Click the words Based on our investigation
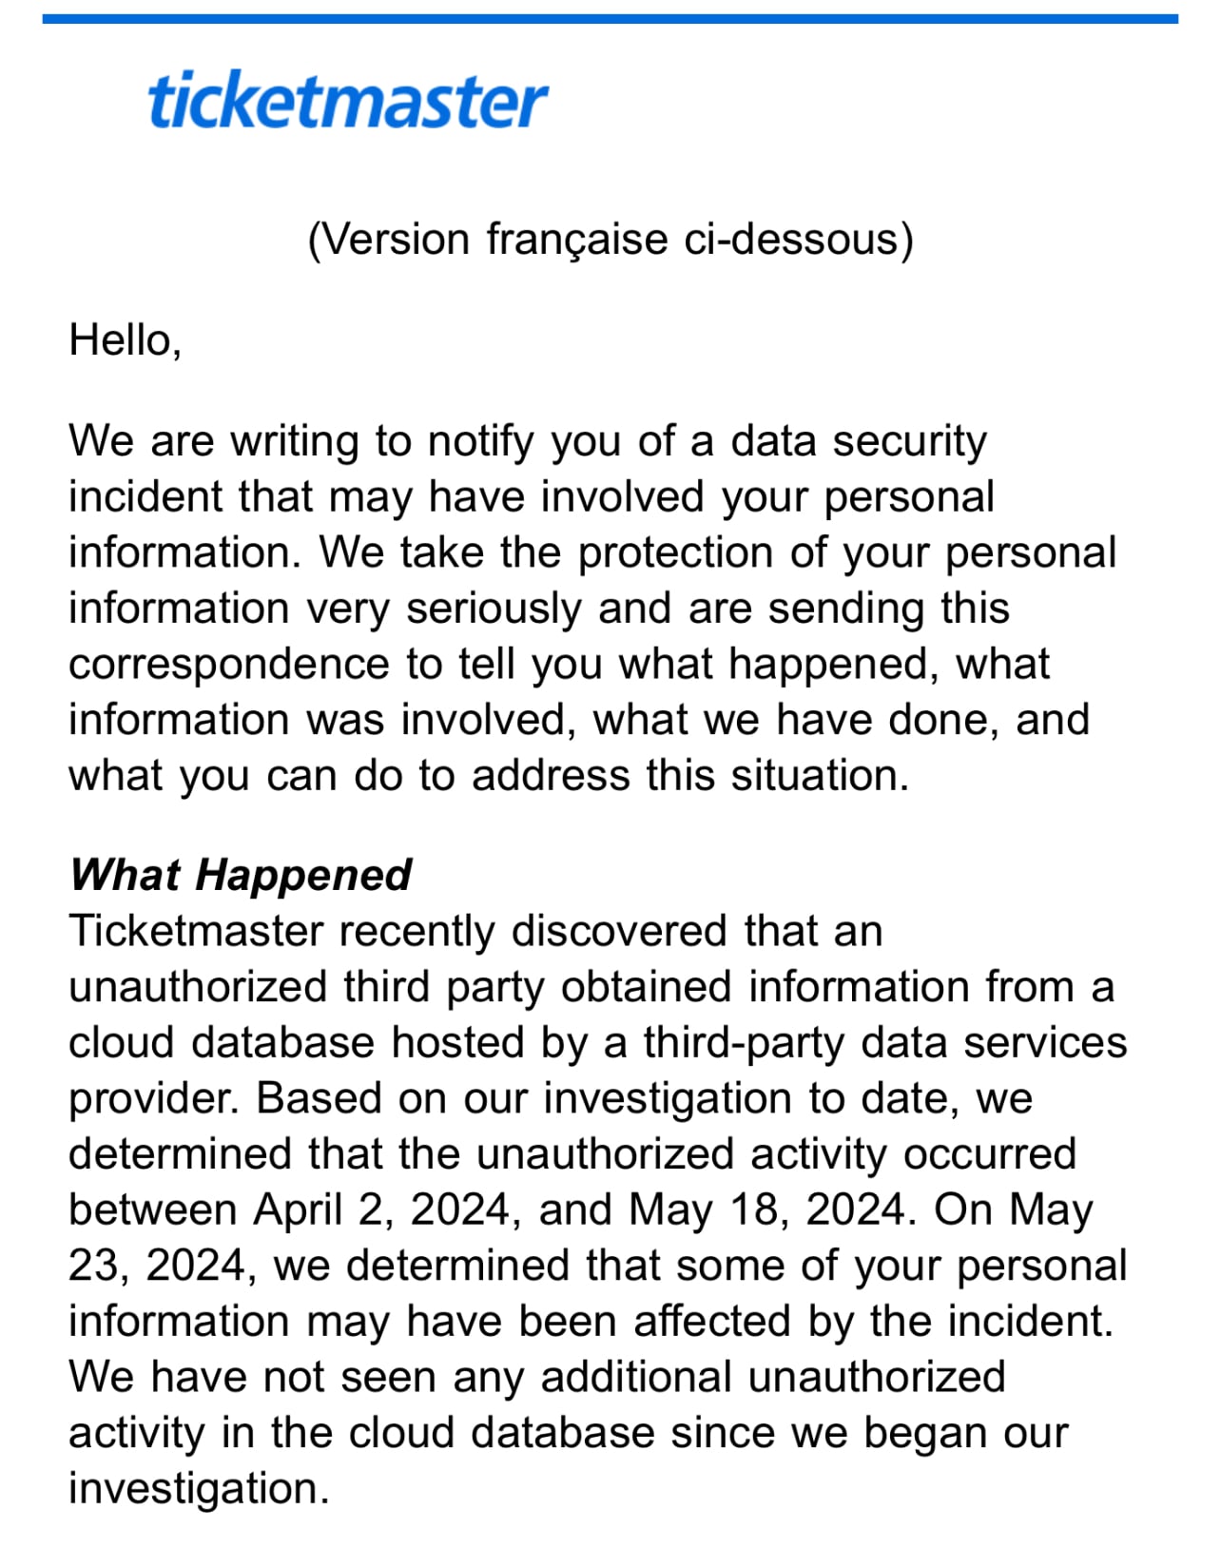This screenshot has width=1221, height=1548. click(x=524, y=1098)
